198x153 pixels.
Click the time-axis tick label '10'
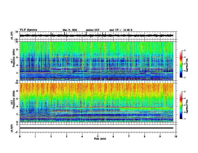(x=176, y=136)
